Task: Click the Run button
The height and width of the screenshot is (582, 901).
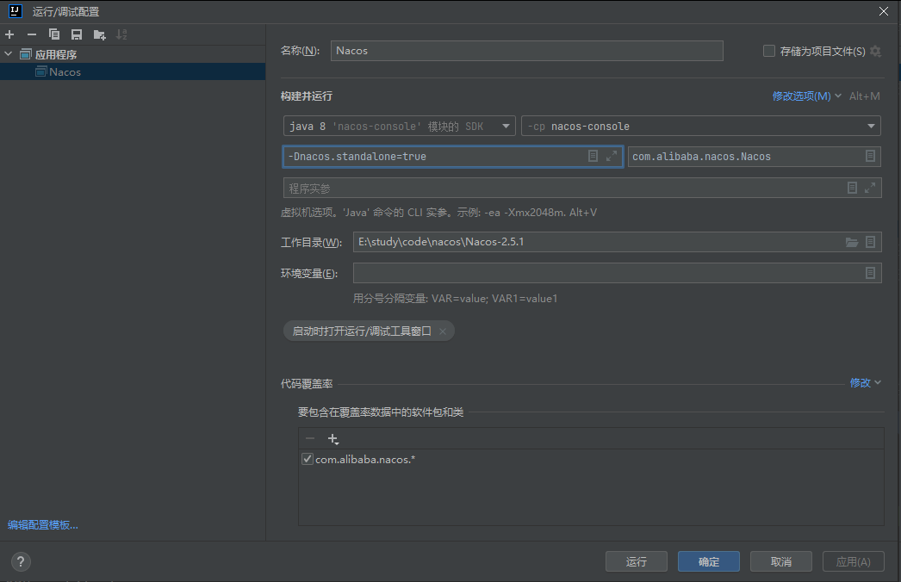Action: coord(636,561)
